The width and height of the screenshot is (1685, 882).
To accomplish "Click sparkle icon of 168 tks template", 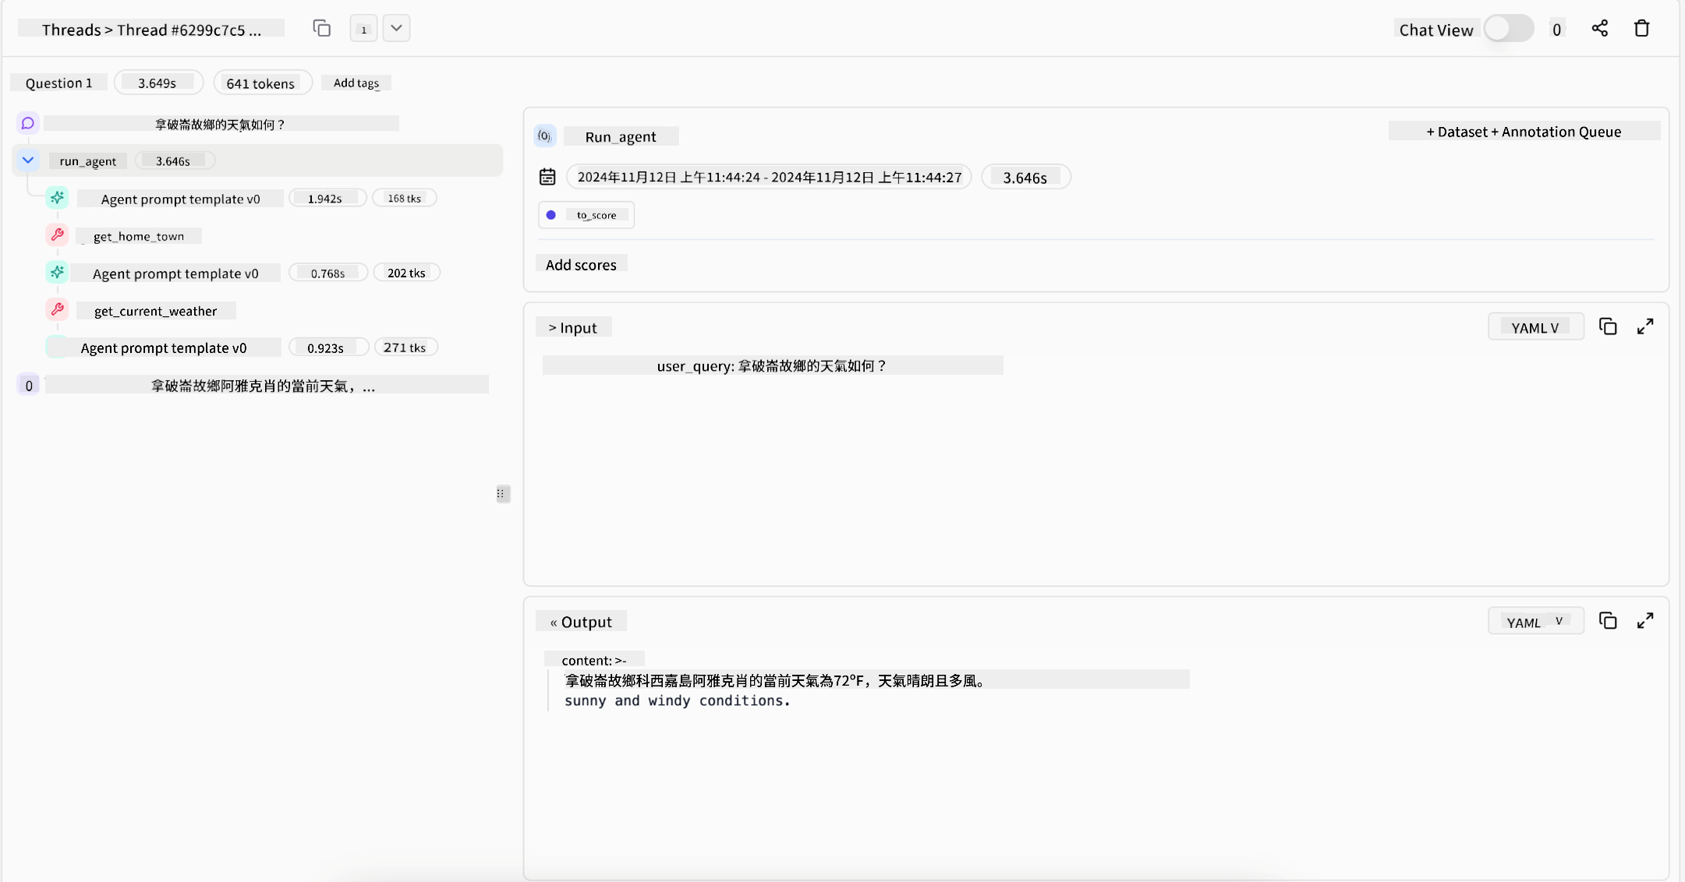I will [x=57, y=198].
